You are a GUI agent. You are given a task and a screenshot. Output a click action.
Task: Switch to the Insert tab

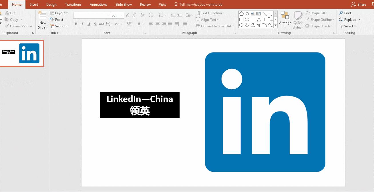coord(34,5)
